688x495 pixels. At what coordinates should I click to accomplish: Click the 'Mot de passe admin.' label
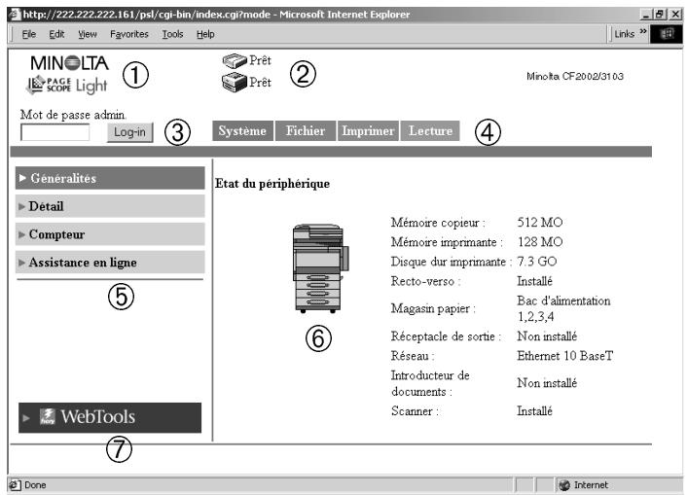[73, 115]
